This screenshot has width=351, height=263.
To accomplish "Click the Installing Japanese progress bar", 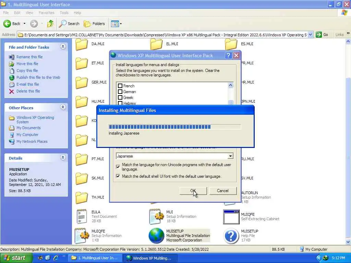I will click(174, 127).
